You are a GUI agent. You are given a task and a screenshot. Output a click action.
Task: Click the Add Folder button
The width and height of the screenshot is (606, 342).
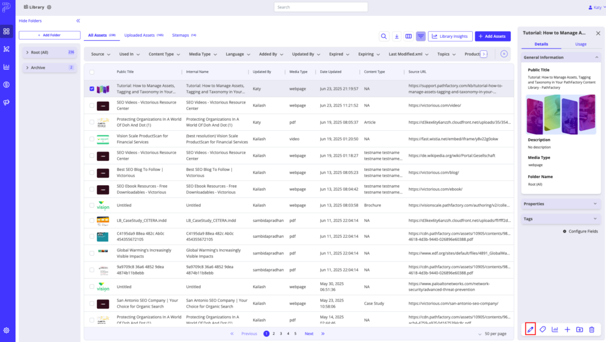click(x=50, y=35)
